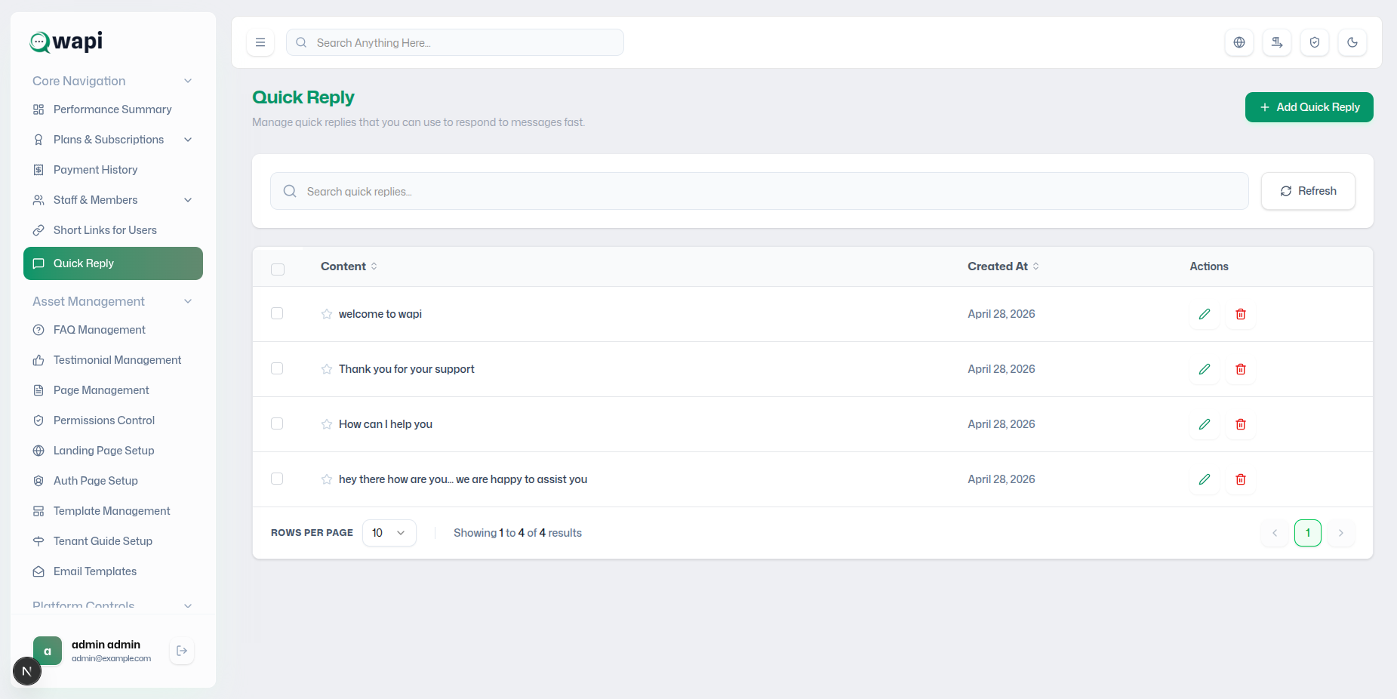1397x699 pixels.
Task: Expand Staff & Members submenu
Action: tap(188, 200)
